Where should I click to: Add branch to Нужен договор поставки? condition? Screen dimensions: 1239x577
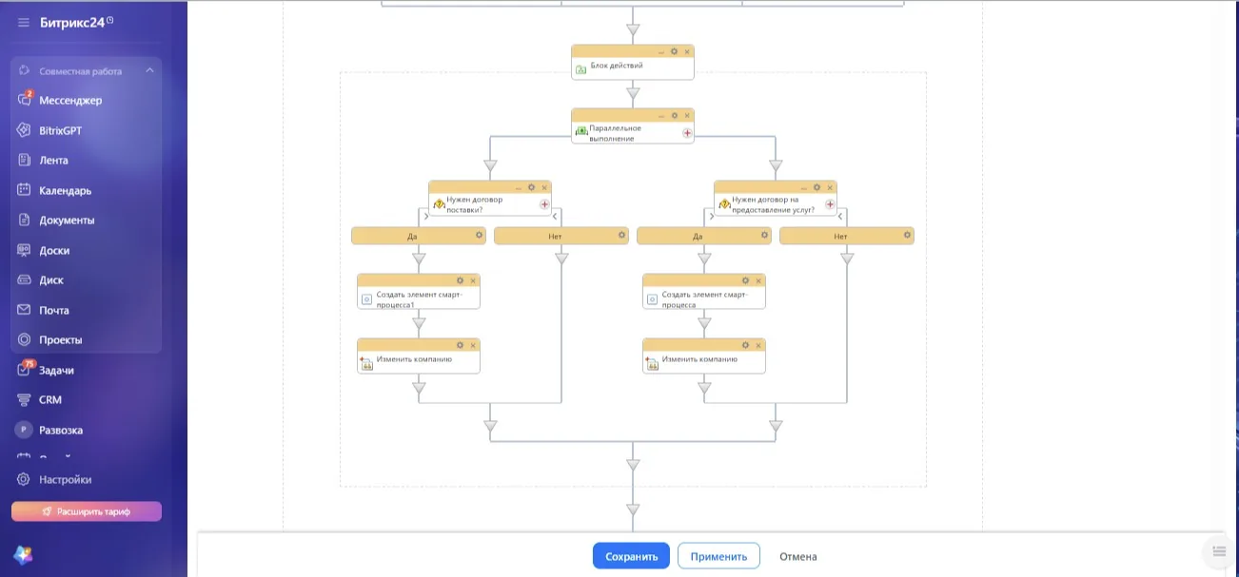544,204
